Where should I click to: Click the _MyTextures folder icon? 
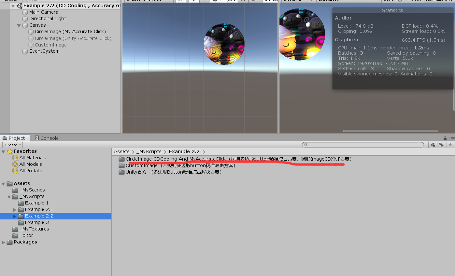coord(15,229)
